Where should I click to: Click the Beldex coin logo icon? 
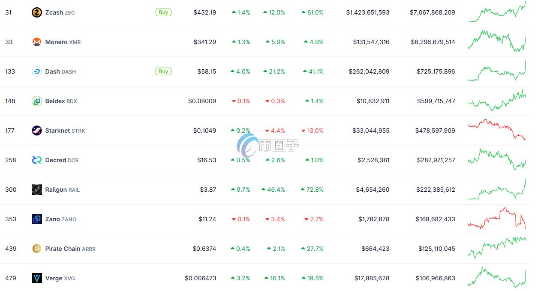tap(37, 101)
